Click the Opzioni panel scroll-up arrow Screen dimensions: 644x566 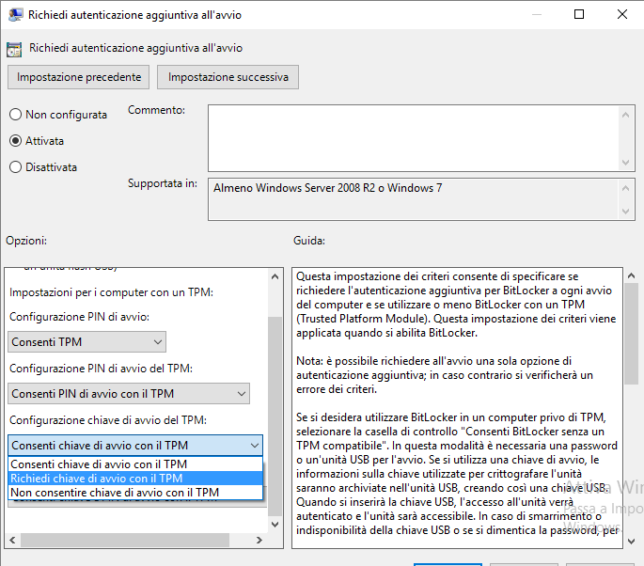click(274, 275)
